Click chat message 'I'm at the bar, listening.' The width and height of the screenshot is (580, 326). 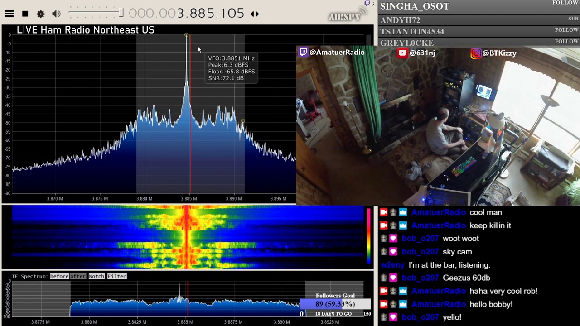pyautogui.click(x=449, y=265)
